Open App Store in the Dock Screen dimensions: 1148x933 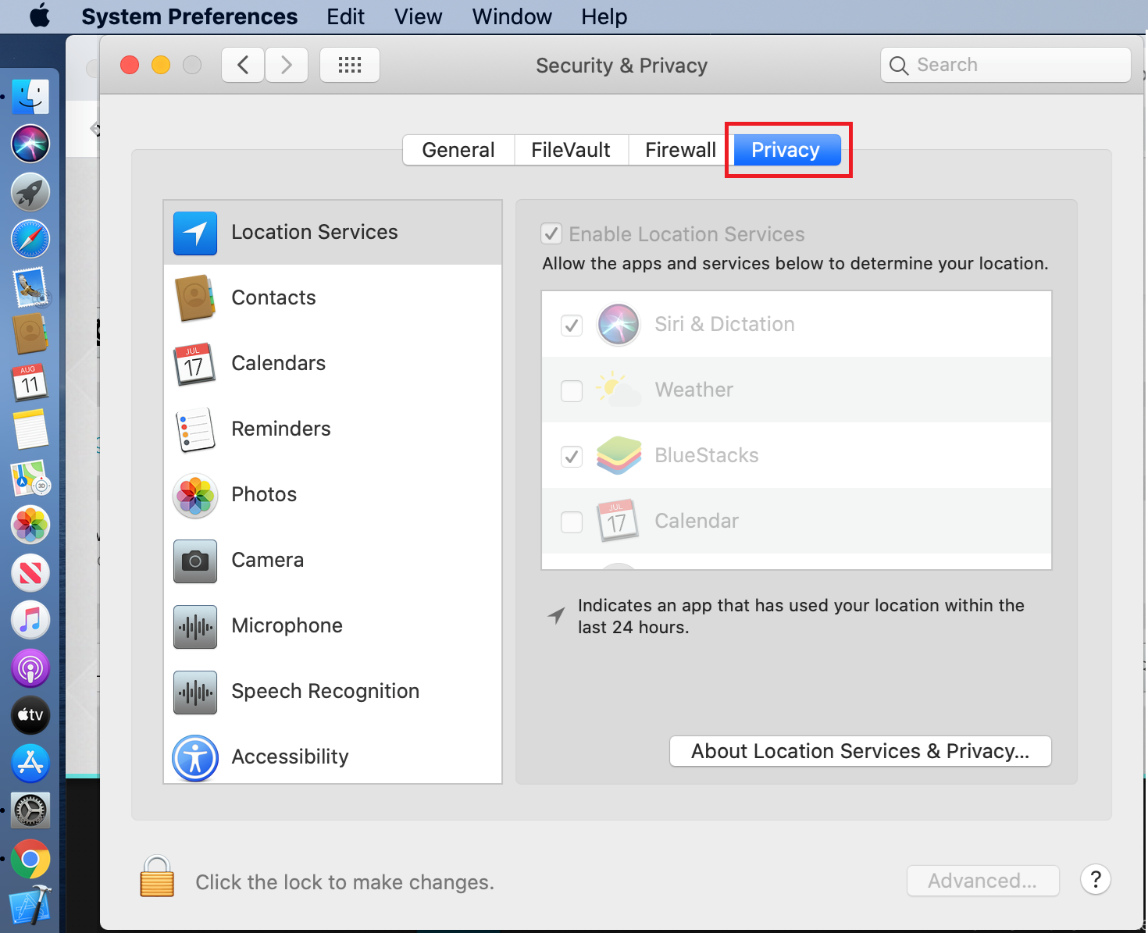tap(30, 763)
